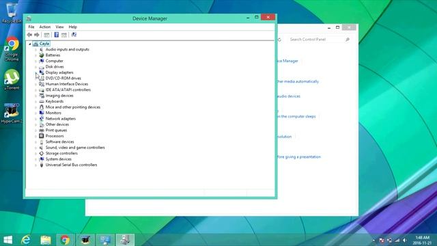The width and height of the screenshot is (437, 246).
Task: Click the Universal Serial Bus controllers icon
Action: pos(42,165)
